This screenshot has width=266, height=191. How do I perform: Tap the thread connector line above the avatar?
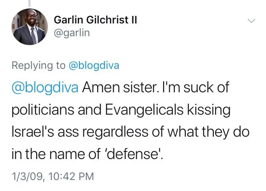(29, 3)
